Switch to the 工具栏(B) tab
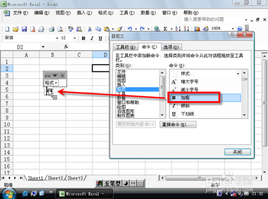The height and width of the screenshot is (199, 268). click(x=125, y=47)
